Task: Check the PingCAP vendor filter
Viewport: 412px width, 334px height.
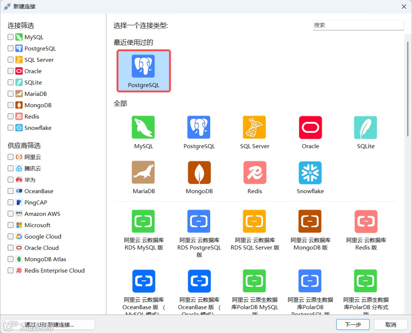Action: click(11, 202)
